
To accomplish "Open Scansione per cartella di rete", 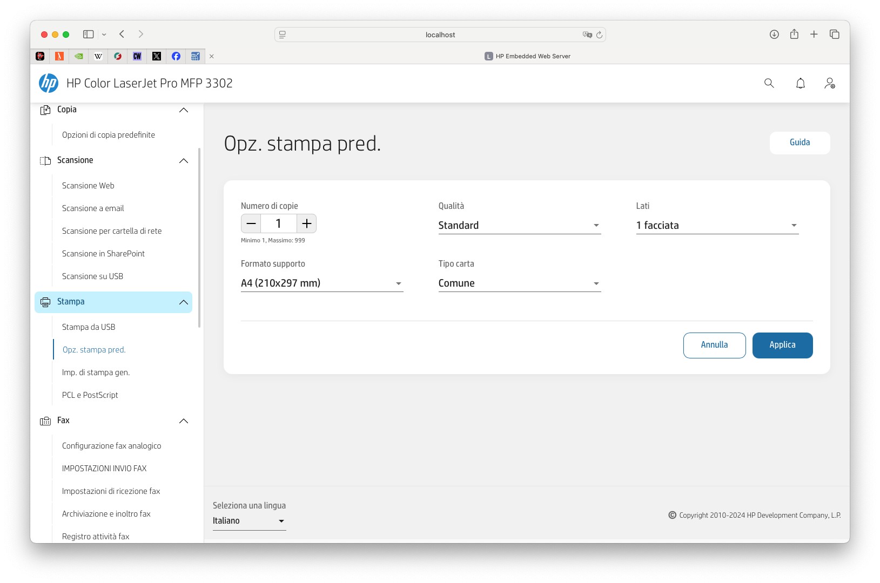I will [112, 231].
